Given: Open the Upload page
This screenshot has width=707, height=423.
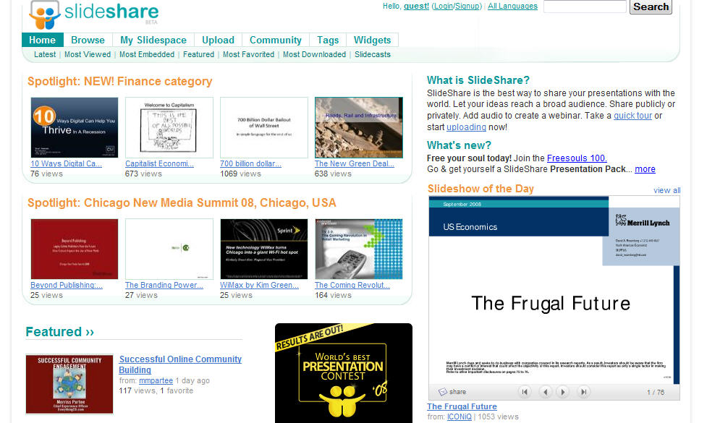Looking at the screenshot, I should pos(218,40).
